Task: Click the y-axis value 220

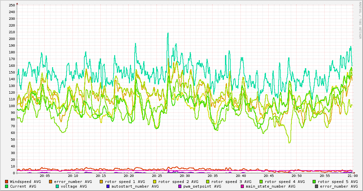Action: pos(11,25)
